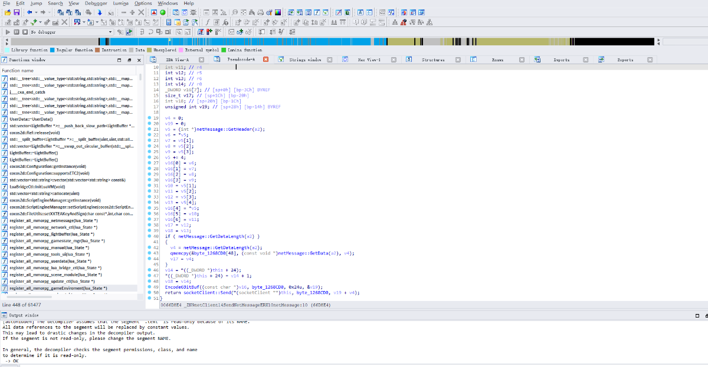
Task: Switch to the Enums tab
Action: pyautogui.click(x=497, y=59)
